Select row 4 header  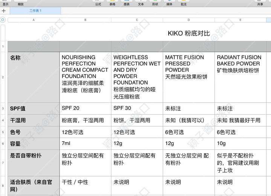click(3, 120)
